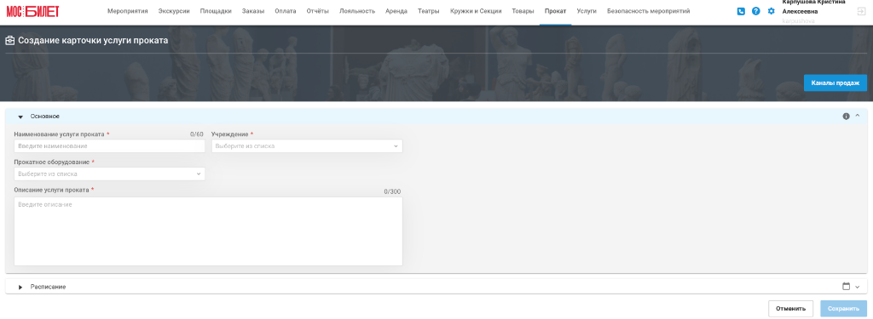Click the МосБилет logo
The height and width of the screenshot is (319, 873).
point(33,11)
